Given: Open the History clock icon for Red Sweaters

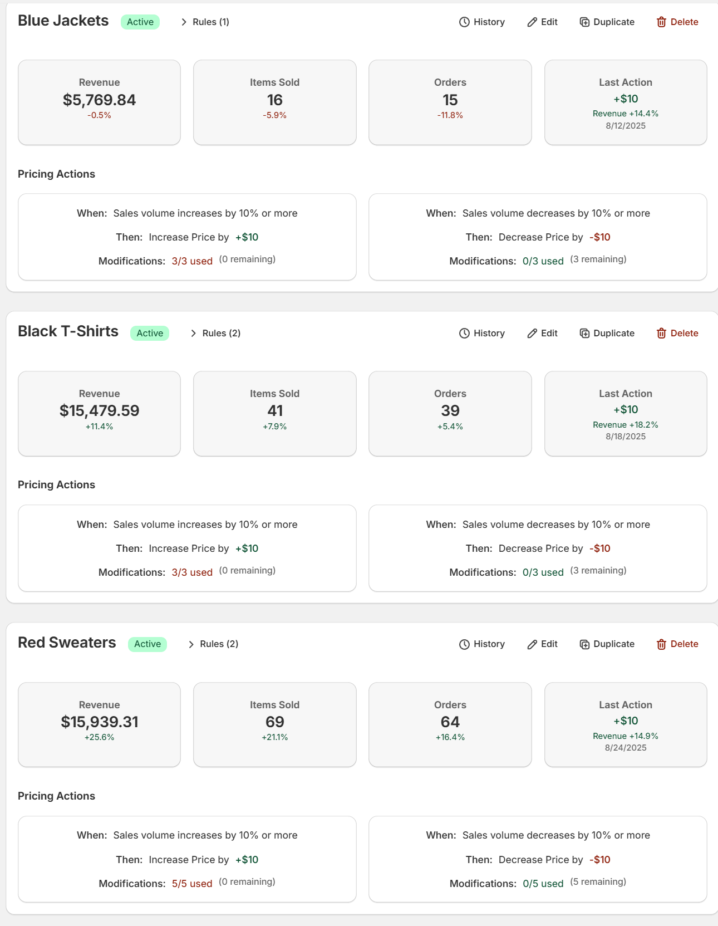Looking at the screenshot, I should pyautogui.click(x=464, y=644).
